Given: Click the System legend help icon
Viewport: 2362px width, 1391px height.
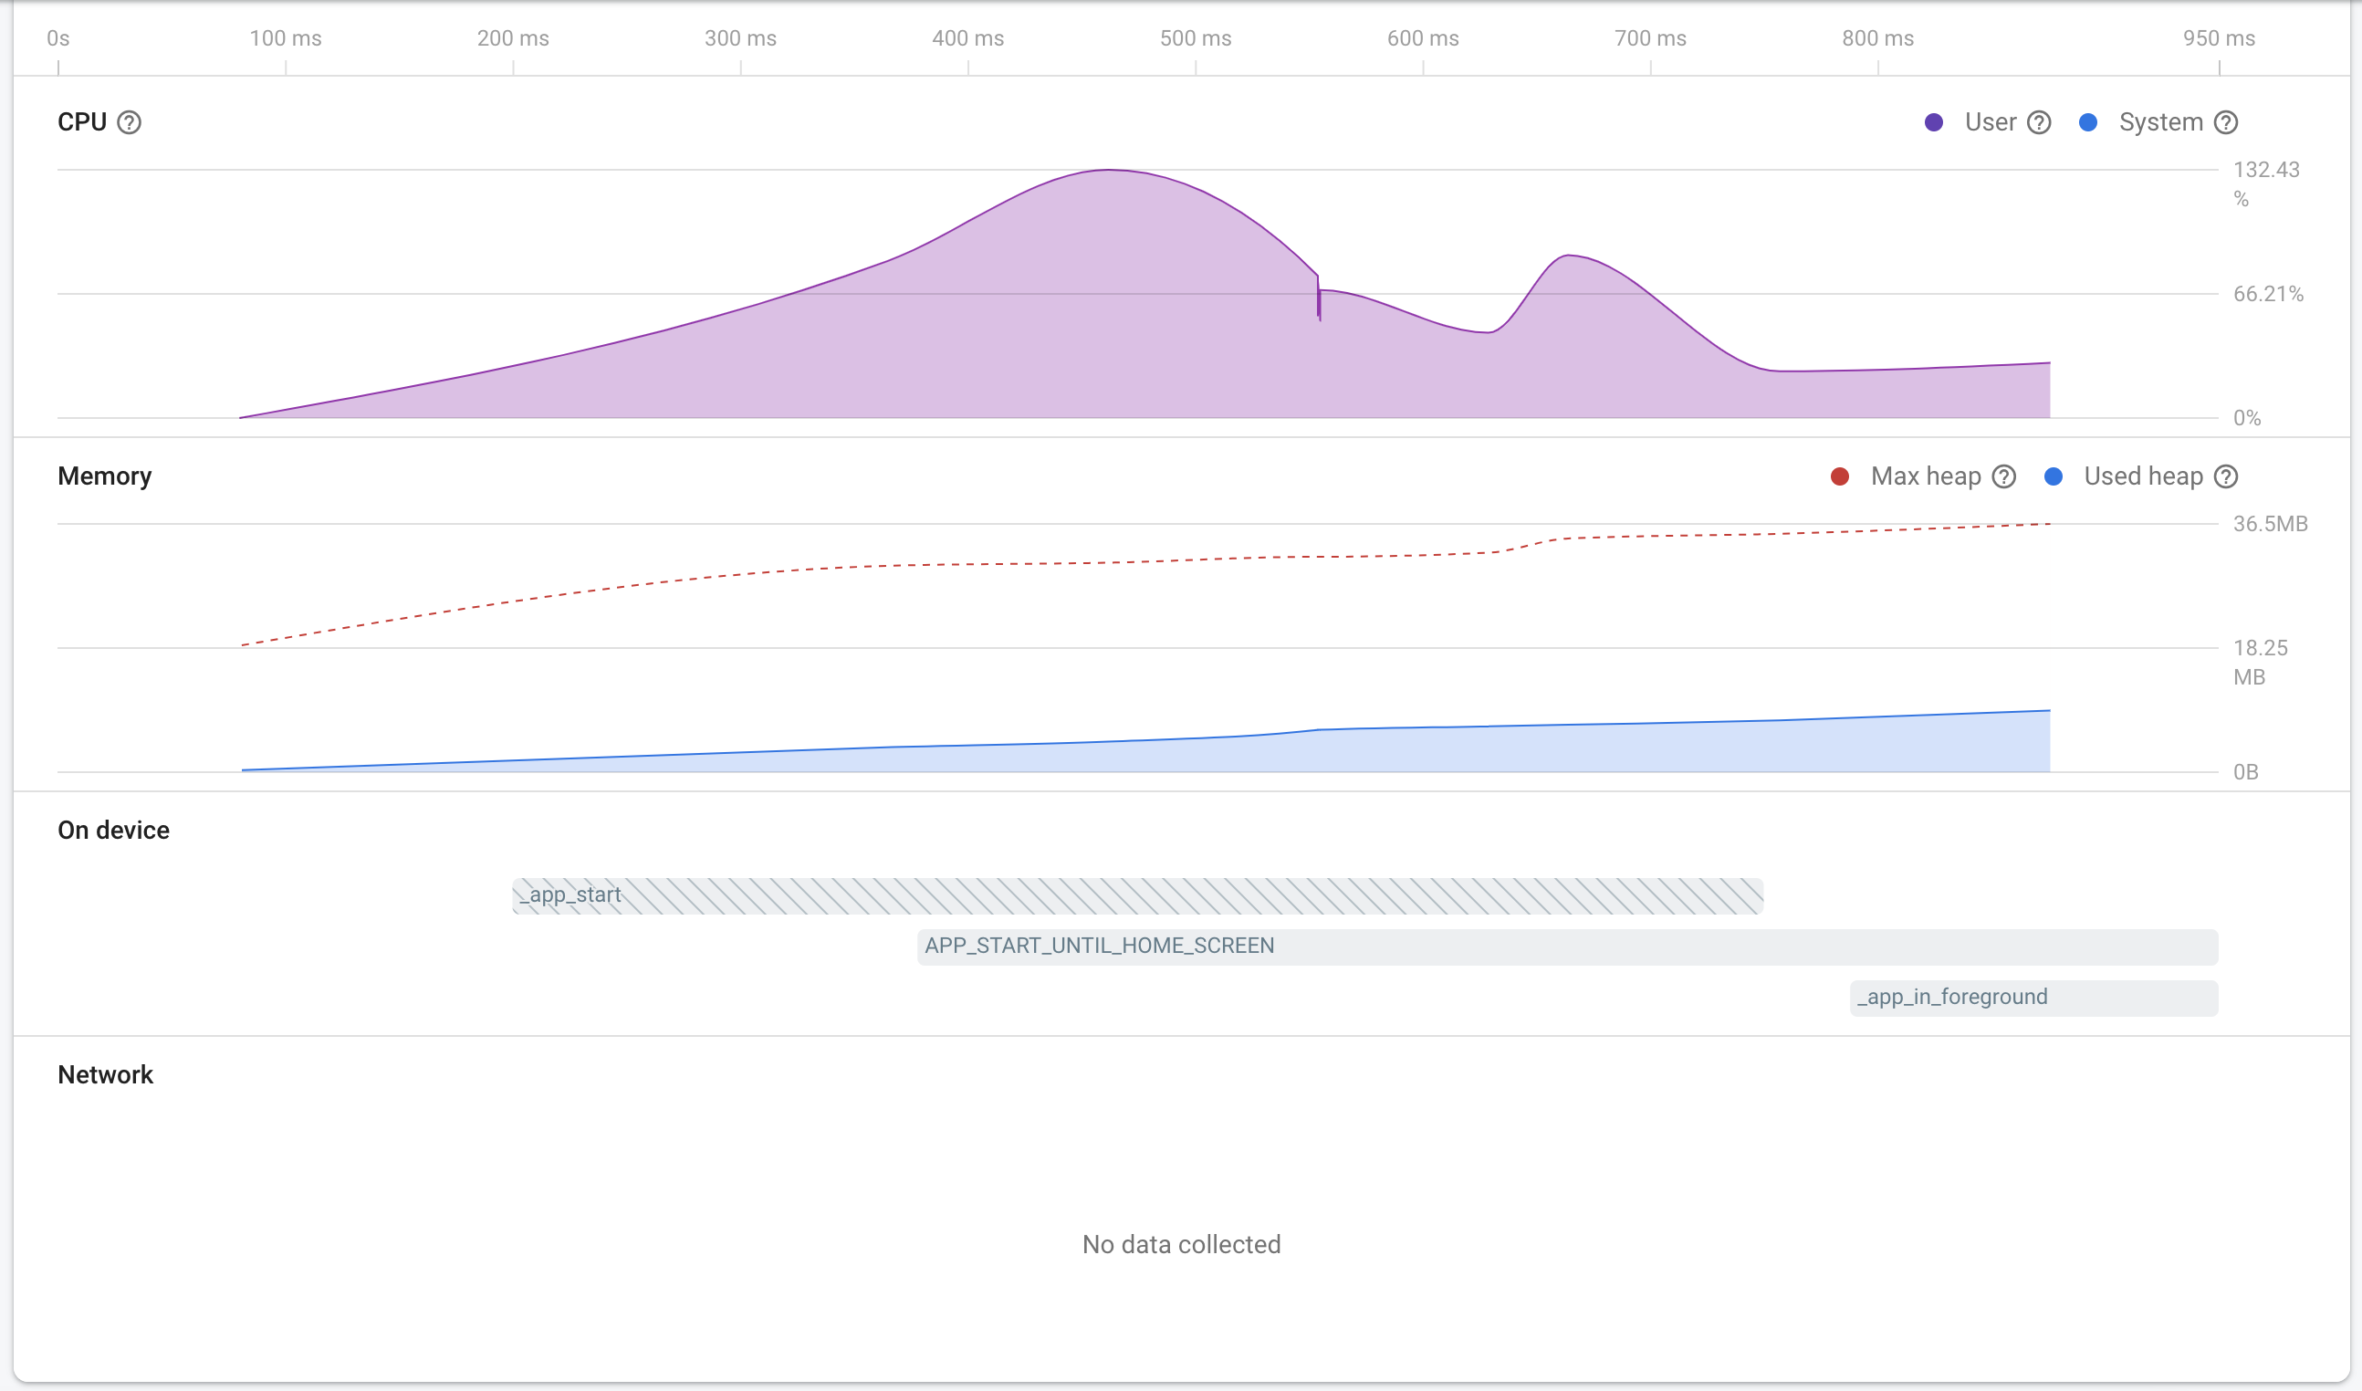Looking at the screenshot, I should [2226, 123].
